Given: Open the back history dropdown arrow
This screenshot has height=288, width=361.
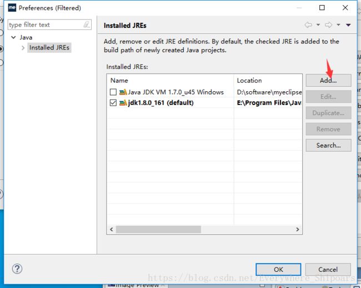Looking at the screenshot, I should coord(318,24).
